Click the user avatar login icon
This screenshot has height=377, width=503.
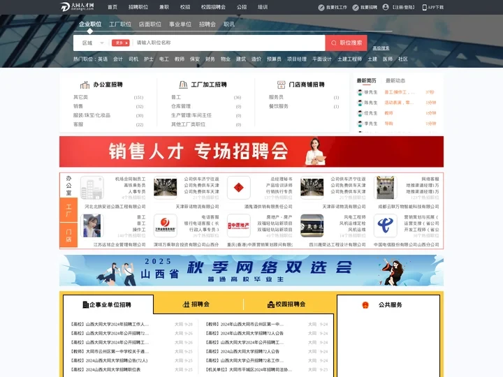(386, 7)
